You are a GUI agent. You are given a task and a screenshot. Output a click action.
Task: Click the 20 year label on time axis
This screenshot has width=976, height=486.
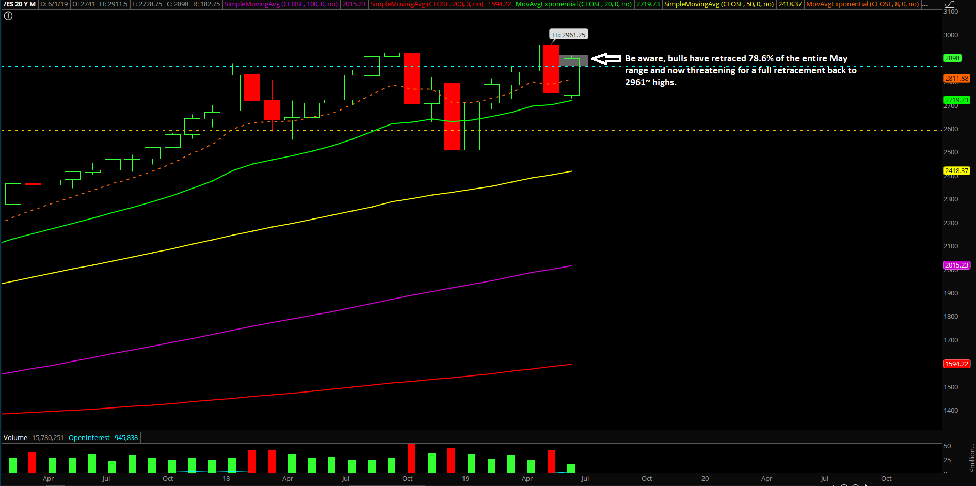[x=705, y=479]
